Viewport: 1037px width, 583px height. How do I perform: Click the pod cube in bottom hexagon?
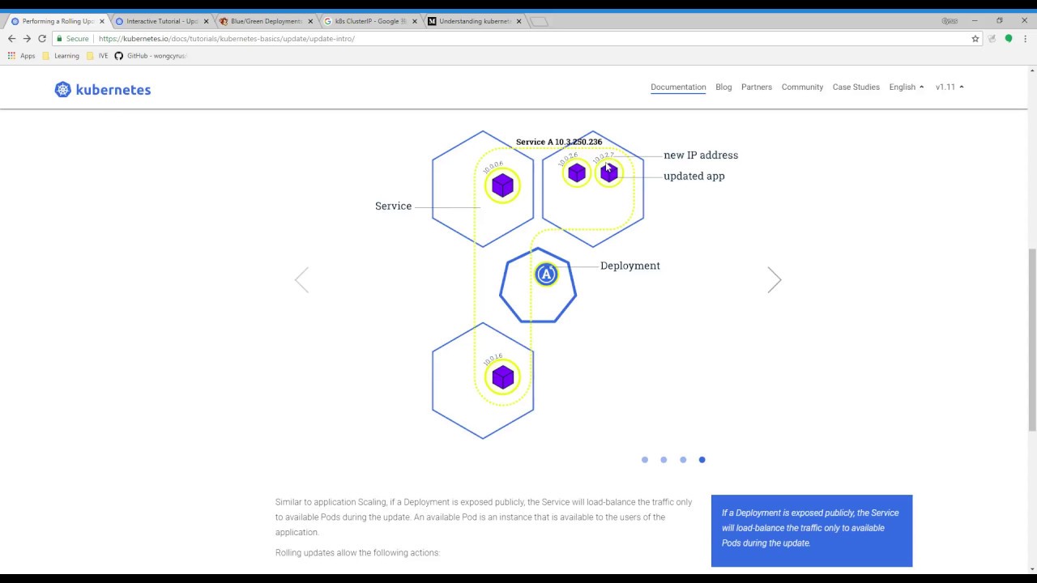[502, 377]
